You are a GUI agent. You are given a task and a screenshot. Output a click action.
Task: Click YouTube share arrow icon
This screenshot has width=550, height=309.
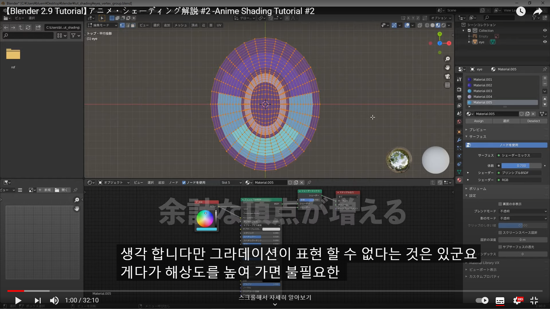coord(537,11)
